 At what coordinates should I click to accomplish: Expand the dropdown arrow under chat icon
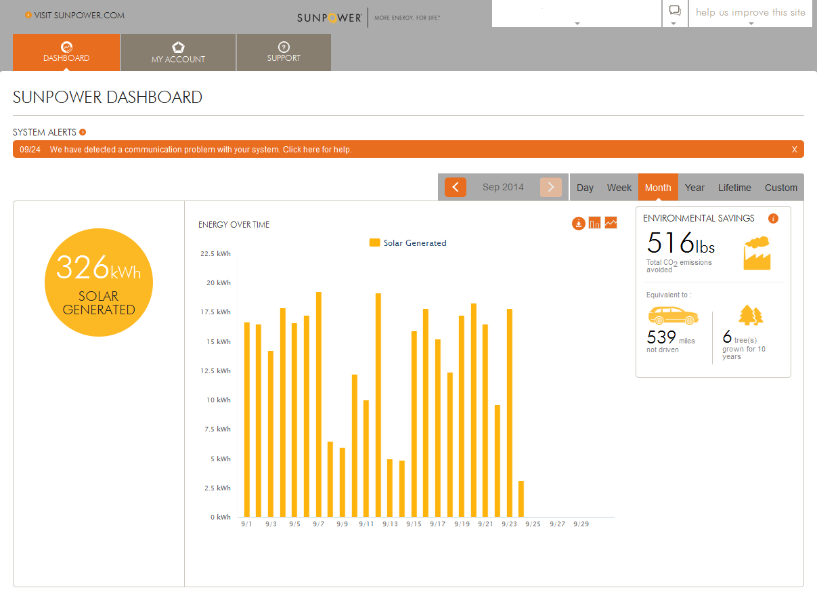pos(674,24)
